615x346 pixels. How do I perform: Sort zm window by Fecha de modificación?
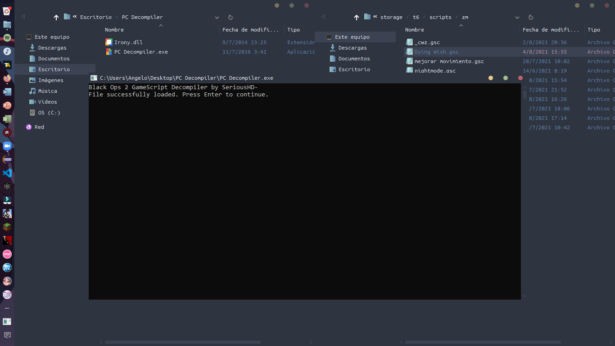click(552, 30)
